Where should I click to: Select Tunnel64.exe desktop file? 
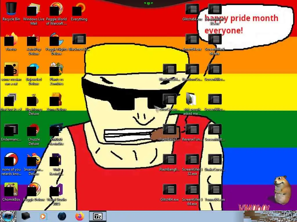pyautogui.click(x=215, y=192)
